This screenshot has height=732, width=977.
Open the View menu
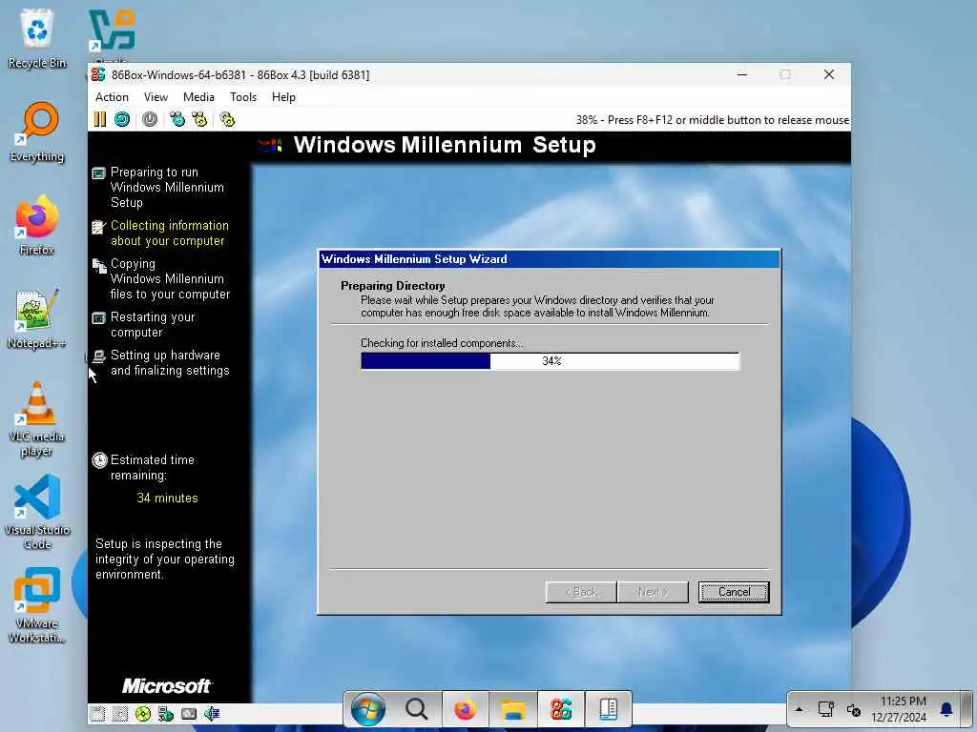point(156,97)
